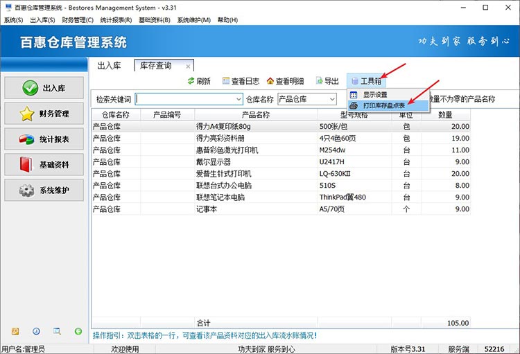Select row 联想台式办公电脑
Viewport: 520px width, 354px height.
pyautogui.click(x=281, y=185)
